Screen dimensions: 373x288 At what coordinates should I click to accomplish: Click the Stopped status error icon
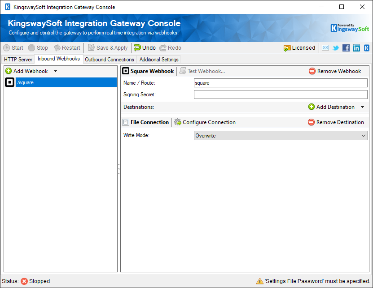click(24, 281)
